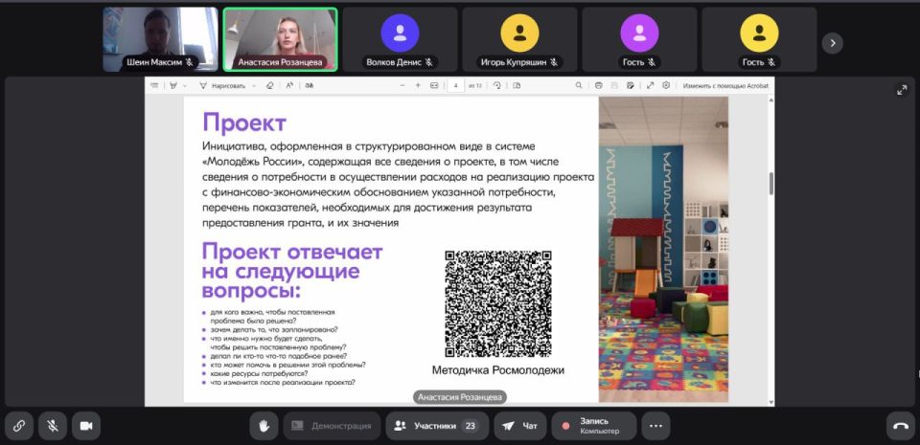
Task: Expand the Нарисовать draw options dropdown
Action: 254,85
